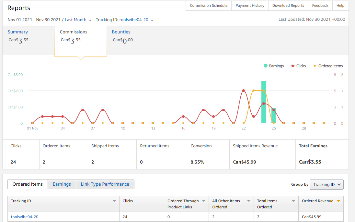Open the Link Type Performance tab

(x=105, y=184)
